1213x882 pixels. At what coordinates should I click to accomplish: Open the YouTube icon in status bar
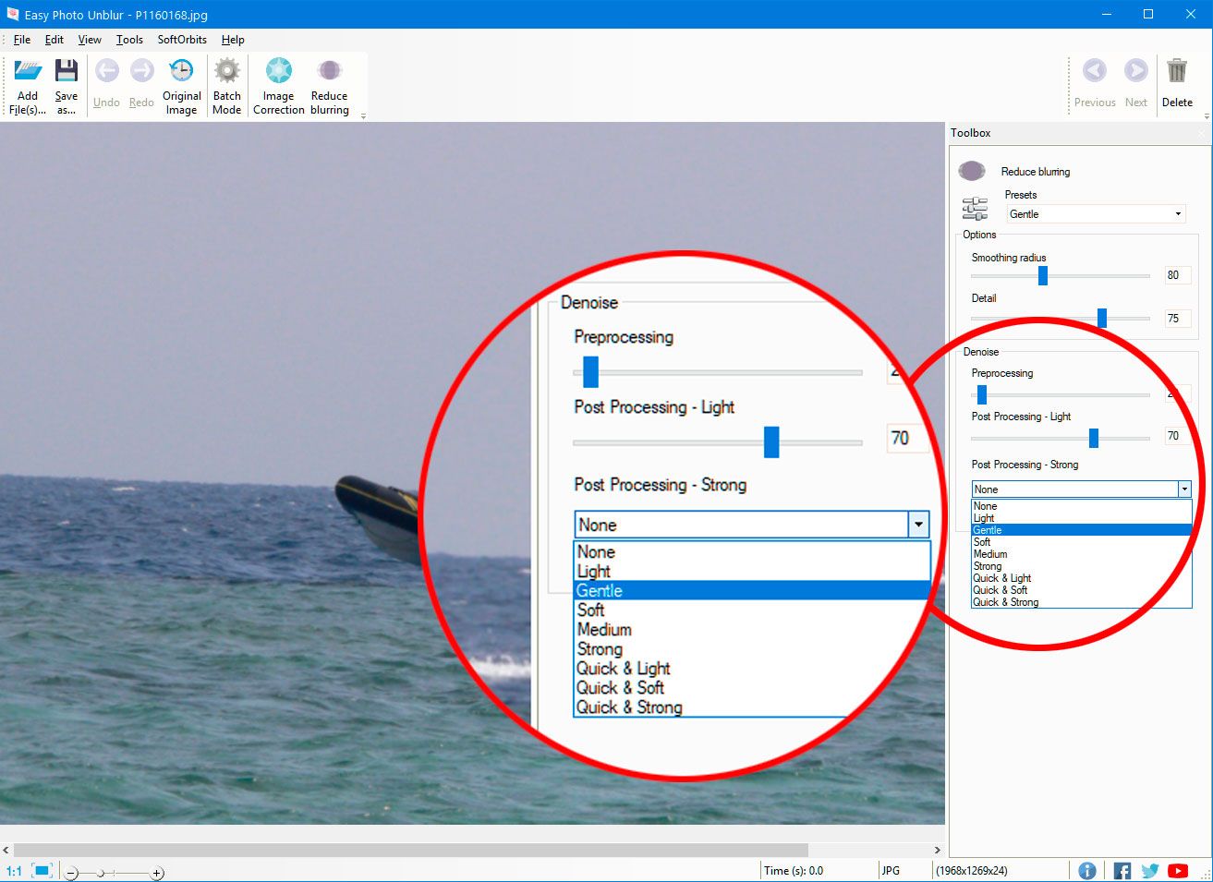pyautogui.click(x=1177, y=870)
